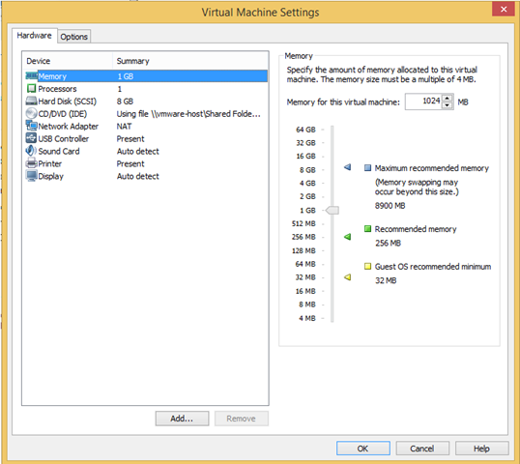Click the USB Controller icon

click(31, 138)
